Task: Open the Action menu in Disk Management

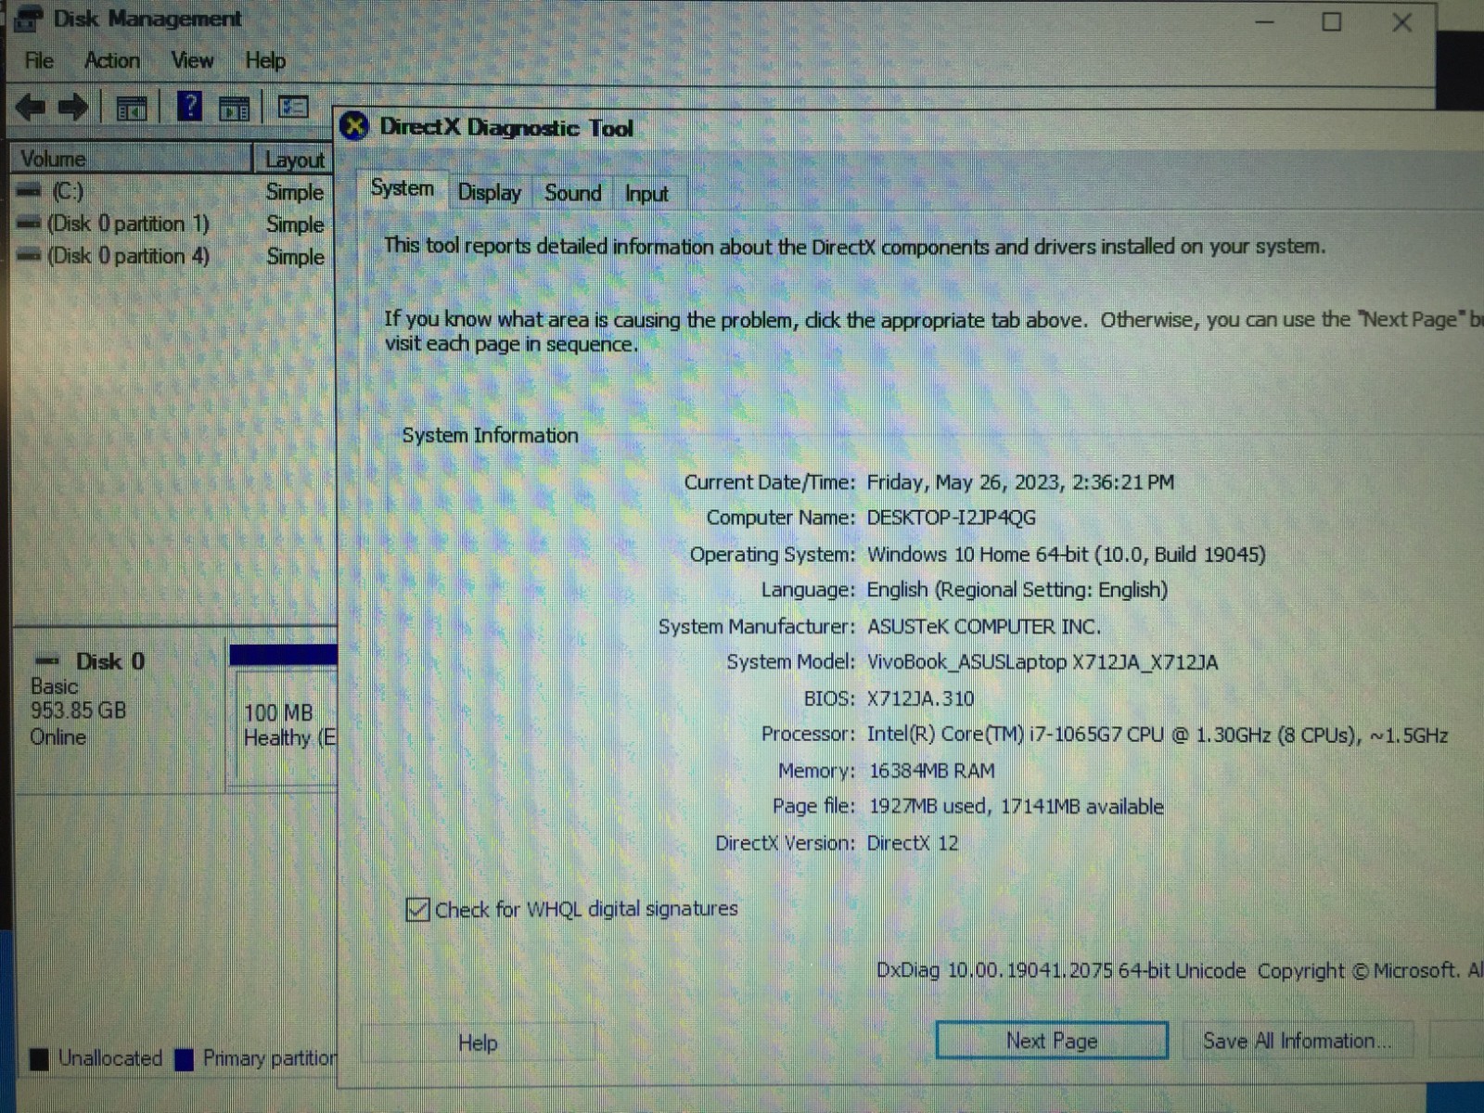Action: point(112,60)
